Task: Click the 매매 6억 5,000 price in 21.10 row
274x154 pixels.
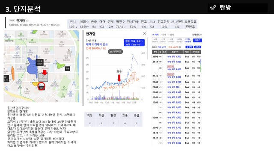Action: (x=174, y=77)
